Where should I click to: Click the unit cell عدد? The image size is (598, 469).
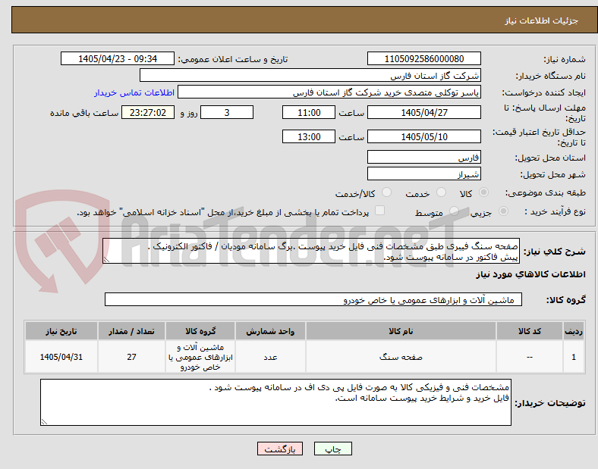(x=270, y=357)
